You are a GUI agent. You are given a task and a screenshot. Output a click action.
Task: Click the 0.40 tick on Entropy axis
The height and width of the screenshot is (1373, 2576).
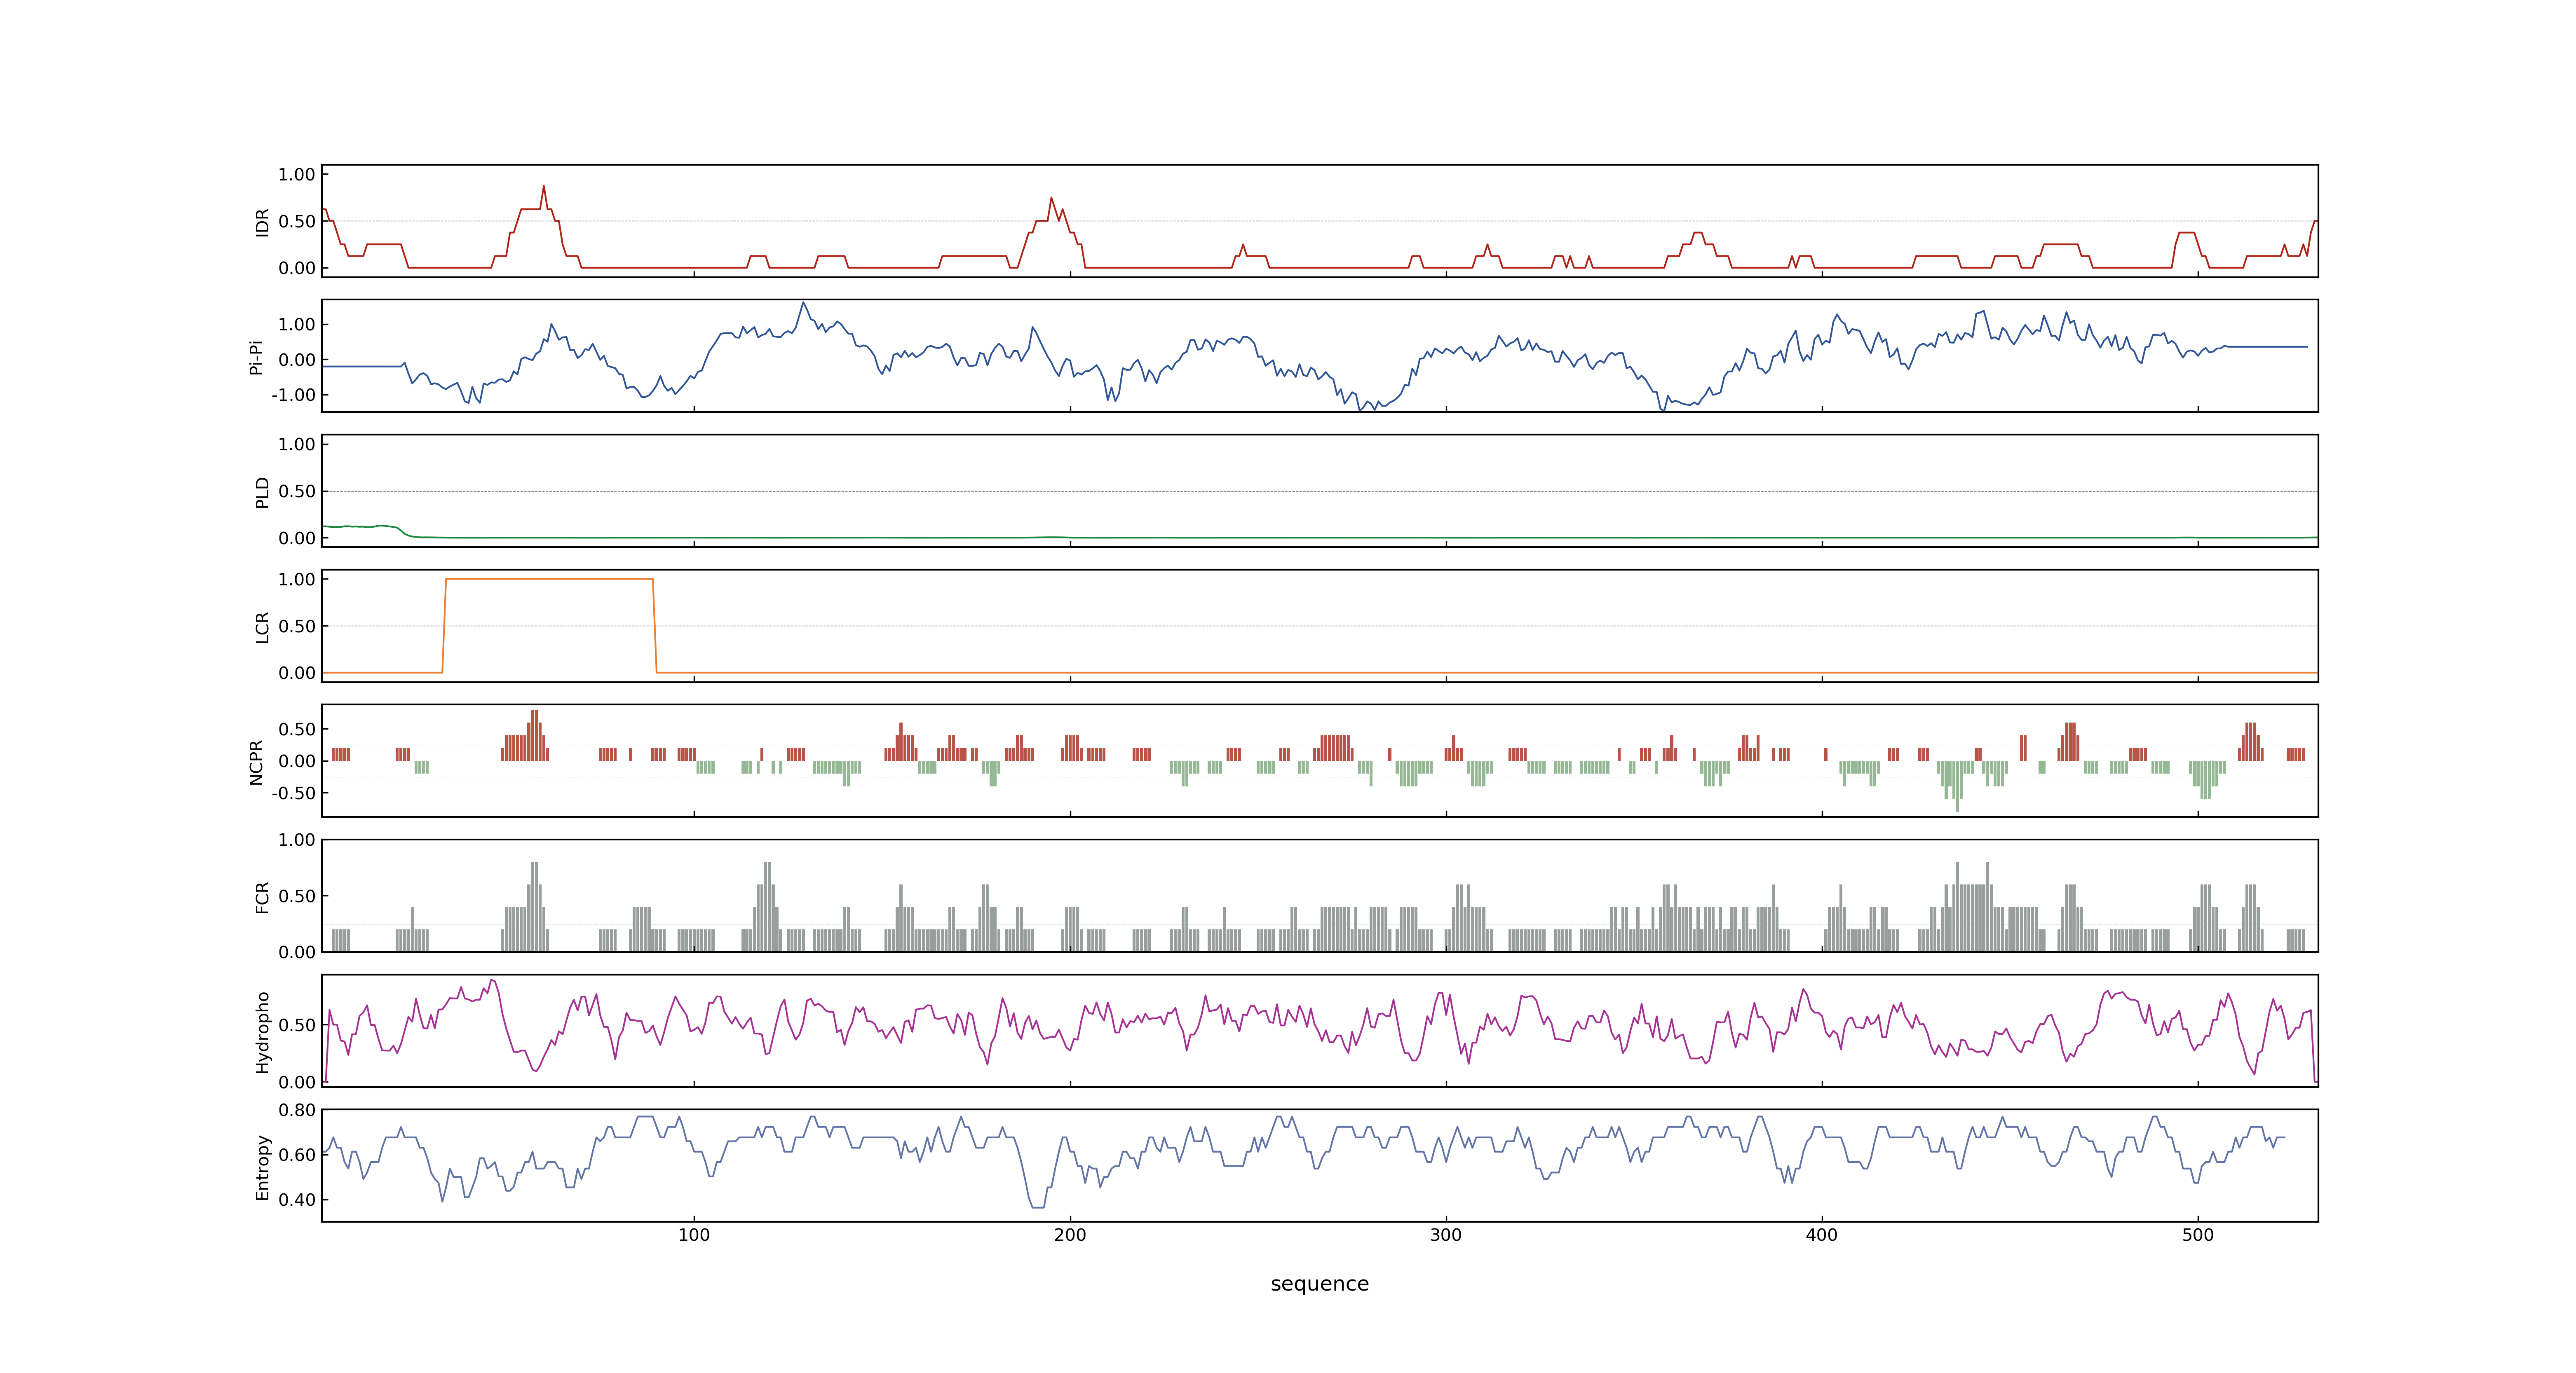(297, 1199)
